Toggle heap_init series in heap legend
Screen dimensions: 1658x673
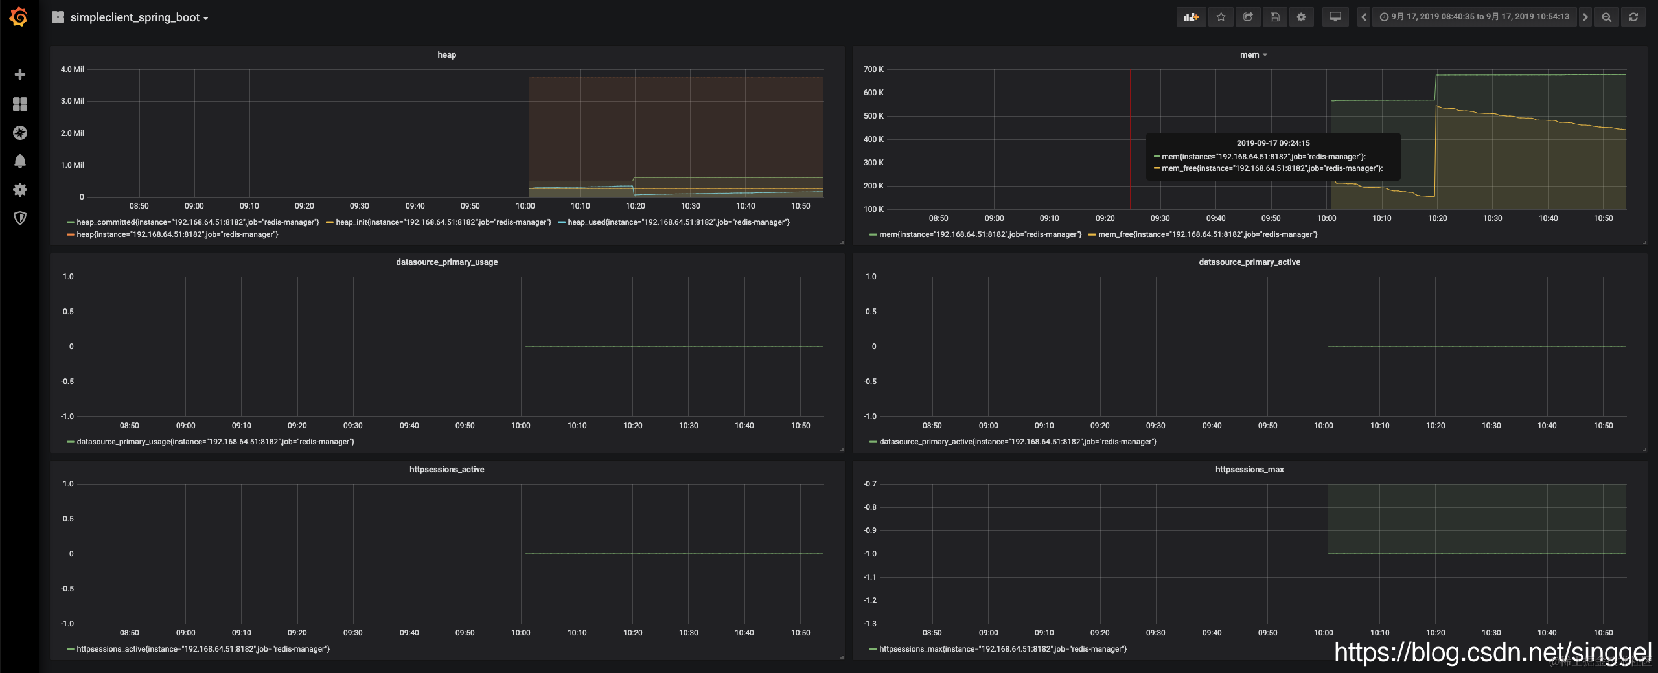click(x=443, y=222)
